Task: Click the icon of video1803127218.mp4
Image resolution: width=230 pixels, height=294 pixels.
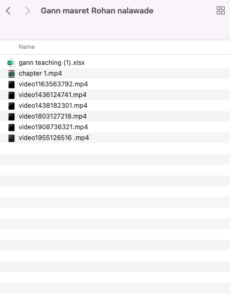Action: (x=11, y=116)
